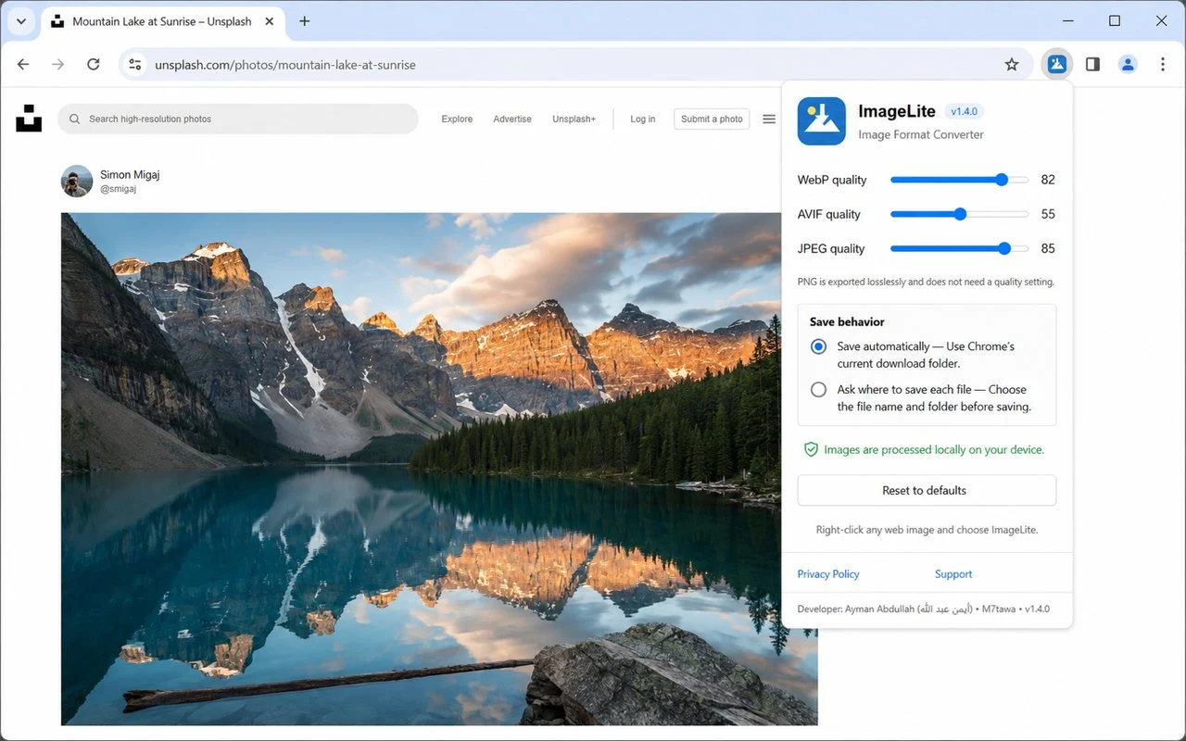Open the Unsplash logo home link
This screenshot has height=741, width=1186.
pyautogui.click(x=29, y=119)
